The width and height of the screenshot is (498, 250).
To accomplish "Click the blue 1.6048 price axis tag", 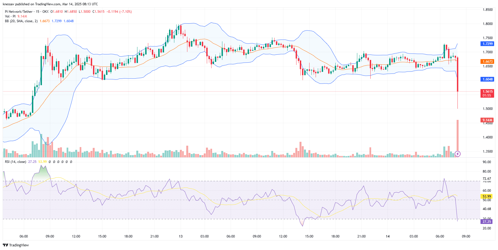I will click(487, 79).
